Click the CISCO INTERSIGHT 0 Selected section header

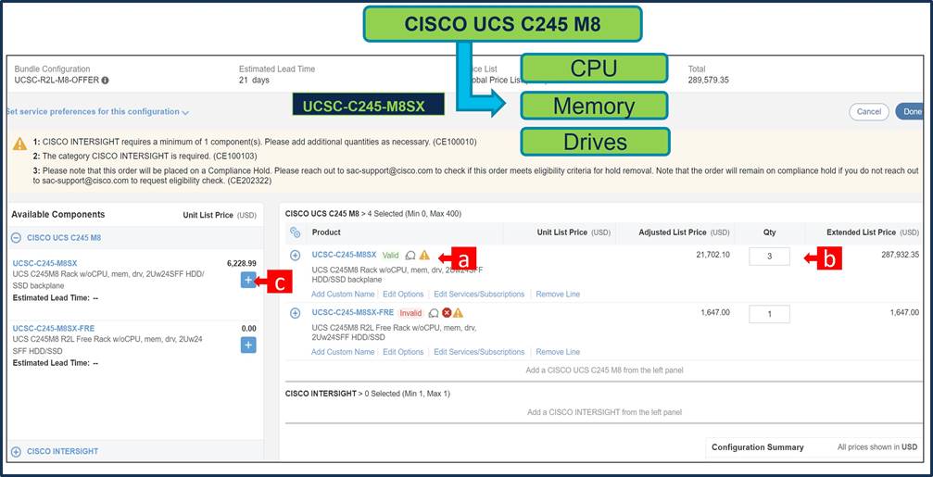point(367,394)
